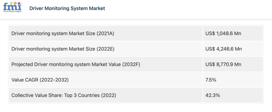Select the 'Driver Monitoring System Market' header title
The height and width of the screenshot is (112, 272).
point(67,8)
